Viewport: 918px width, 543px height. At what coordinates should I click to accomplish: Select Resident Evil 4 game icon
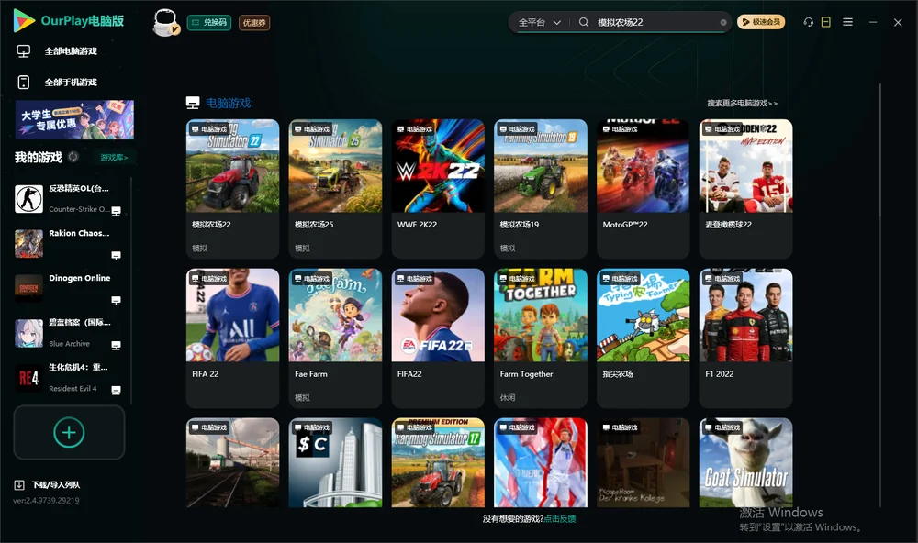[x=28, y=378]
